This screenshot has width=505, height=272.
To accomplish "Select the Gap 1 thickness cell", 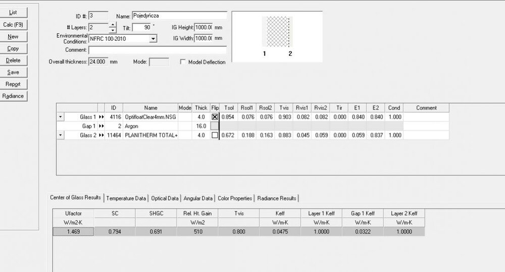I will point(201,126).
